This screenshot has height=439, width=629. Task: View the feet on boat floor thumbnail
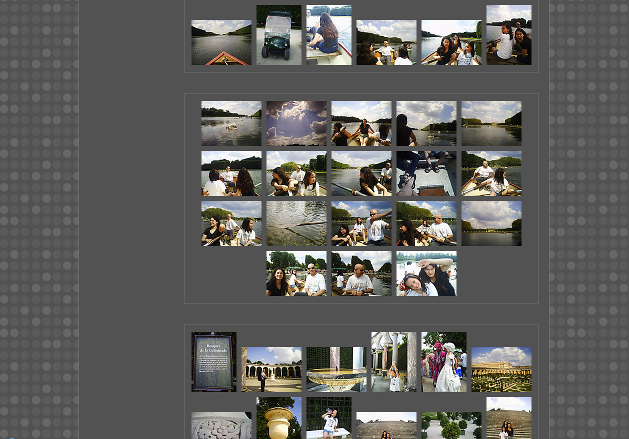(426, 173)
